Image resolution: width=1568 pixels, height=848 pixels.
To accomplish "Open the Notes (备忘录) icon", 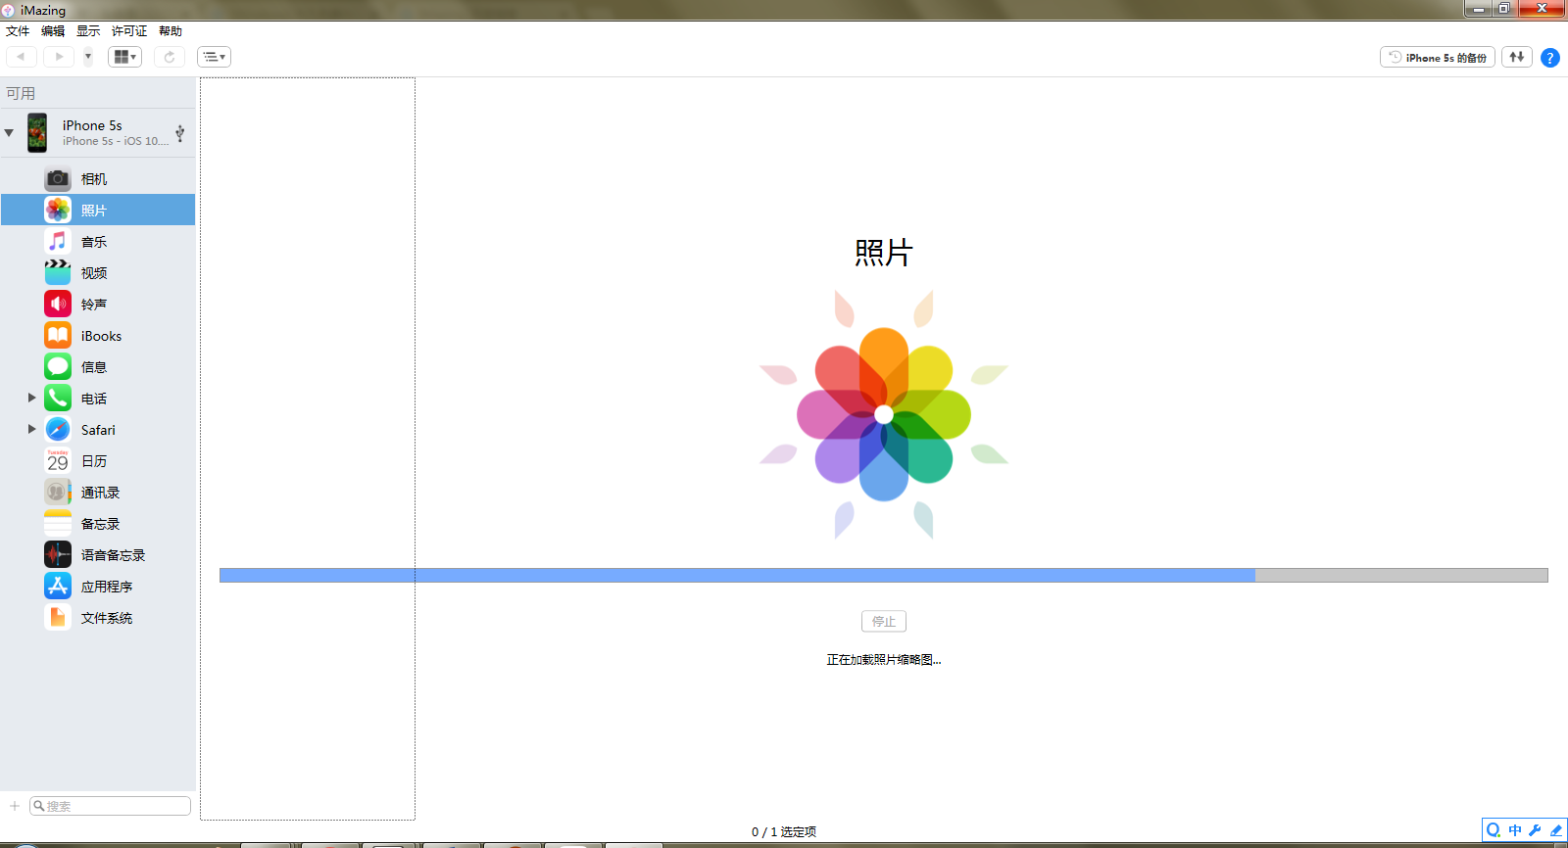I will 58,523.
